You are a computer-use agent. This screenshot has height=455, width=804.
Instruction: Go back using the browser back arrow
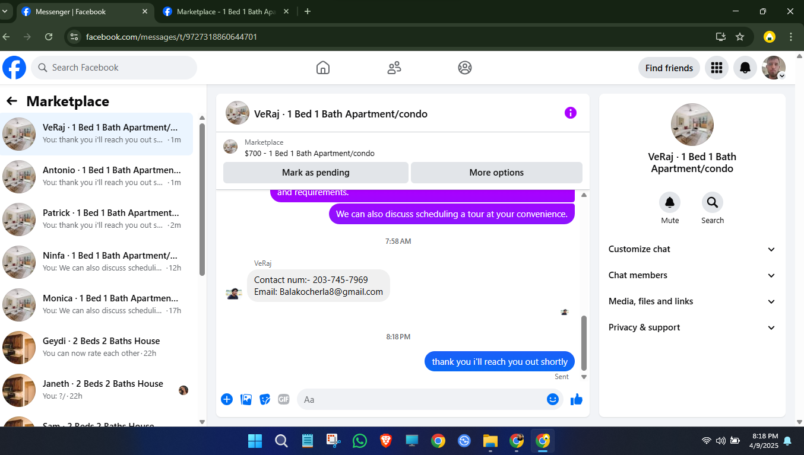click(6, 37)
